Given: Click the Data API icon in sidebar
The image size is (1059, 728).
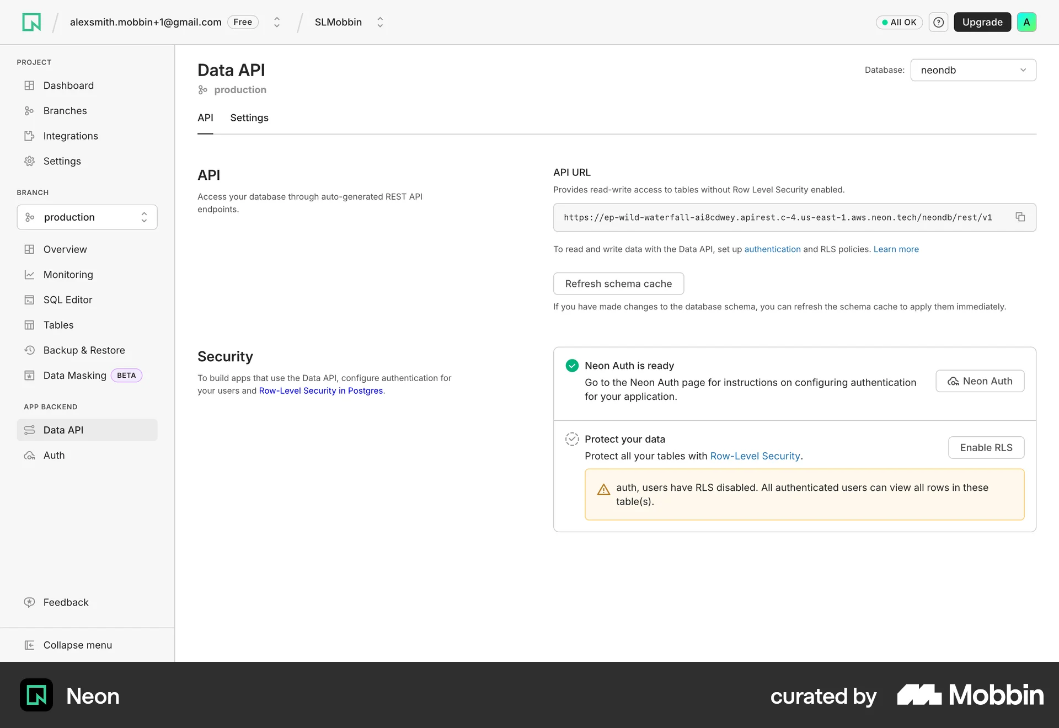Looking at the screenshot, I should (29, 430).
